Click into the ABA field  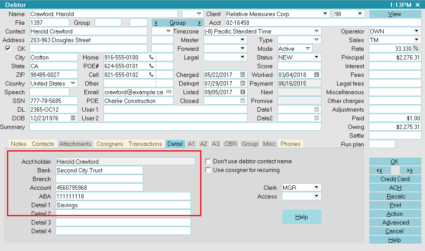pos(124,196)
